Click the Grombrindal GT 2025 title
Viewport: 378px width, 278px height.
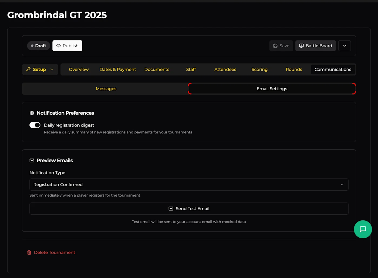click(x=57, y=15)
